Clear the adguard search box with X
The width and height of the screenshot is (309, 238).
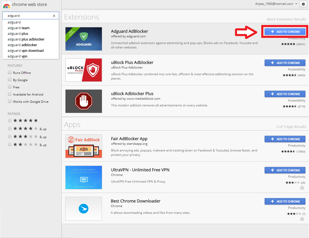[54, 16]
